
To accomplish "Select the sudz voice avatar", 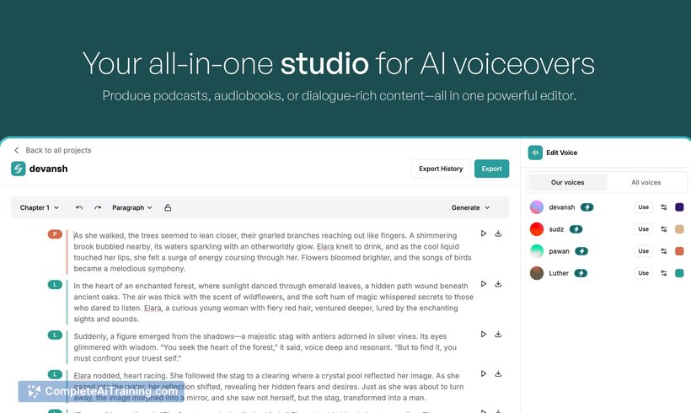I will 537,229.
